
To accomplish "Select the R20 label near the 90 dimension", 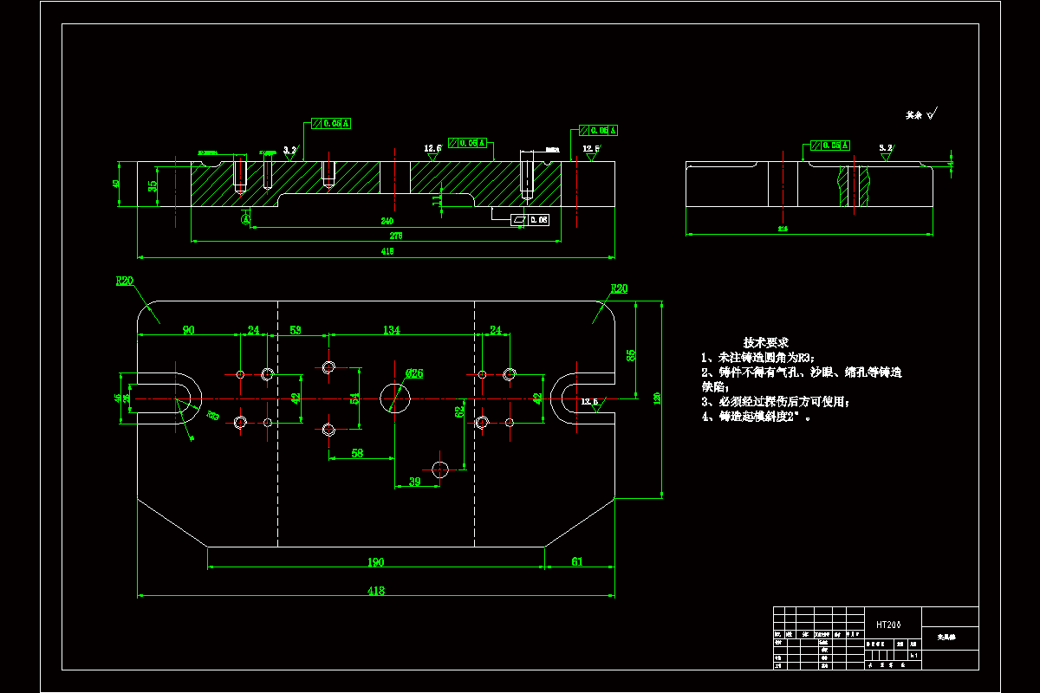I will 125,281.
